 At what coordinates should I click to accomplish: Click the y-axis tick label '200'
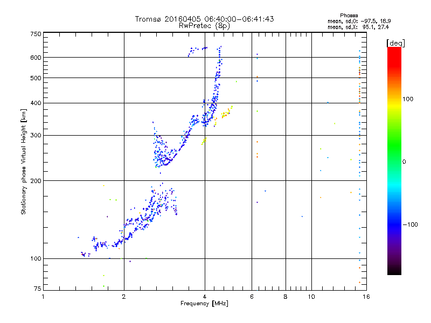(x=36, y=181)
